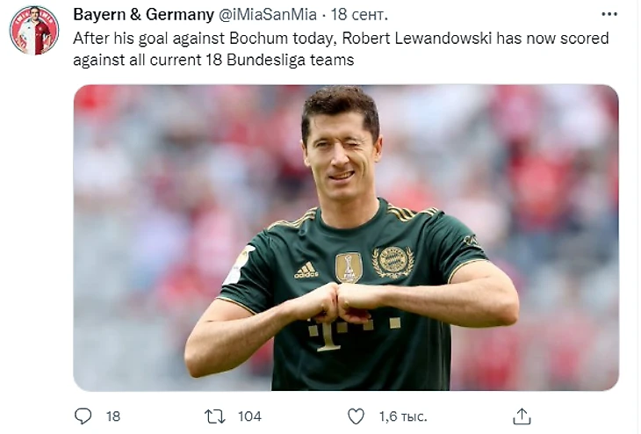Open the Lewandowski photo in full view
This screenshot has height=434, width=641.
[346, 238]
